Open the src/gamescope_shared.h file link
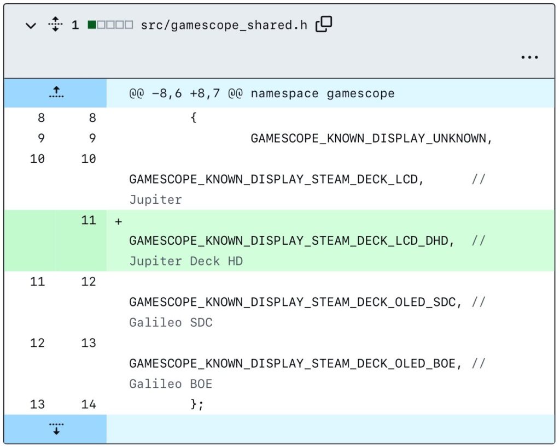 click(x=224, y=25)
